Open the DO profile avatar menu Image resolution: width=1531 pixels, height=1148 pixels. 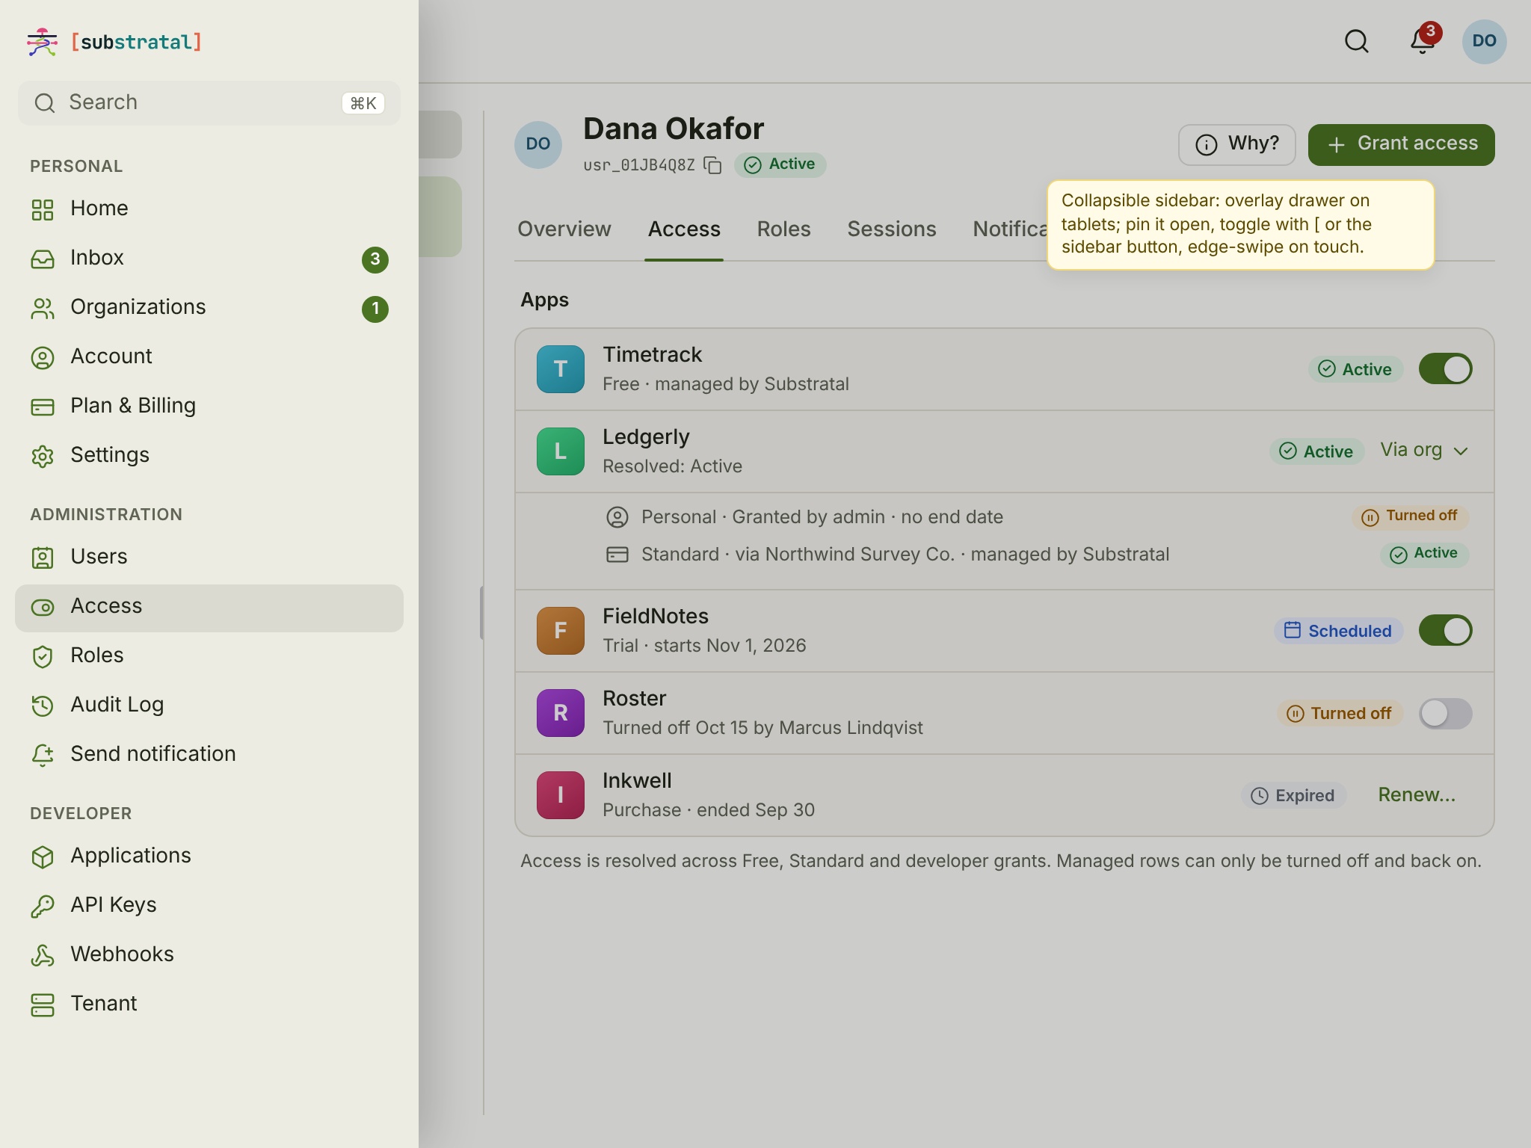tap(1484, 41)
